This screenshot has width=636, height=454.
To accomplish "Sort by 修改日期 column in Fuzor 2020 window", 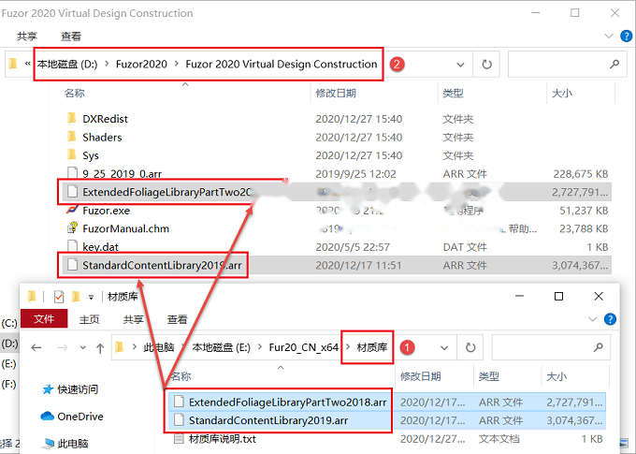I will point(336,93).
